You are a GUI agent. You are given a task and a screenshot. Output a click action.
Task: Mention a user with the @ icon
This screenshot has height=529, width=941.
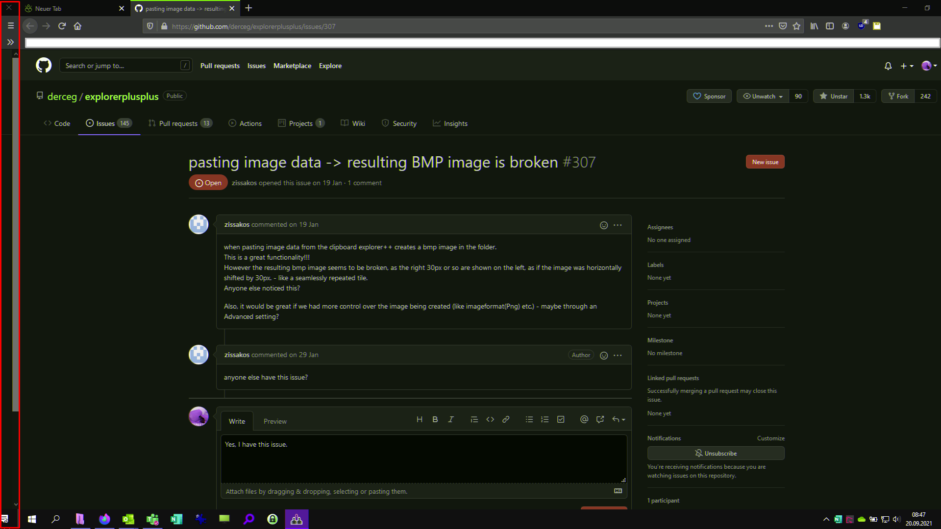[x=584, y=420]
